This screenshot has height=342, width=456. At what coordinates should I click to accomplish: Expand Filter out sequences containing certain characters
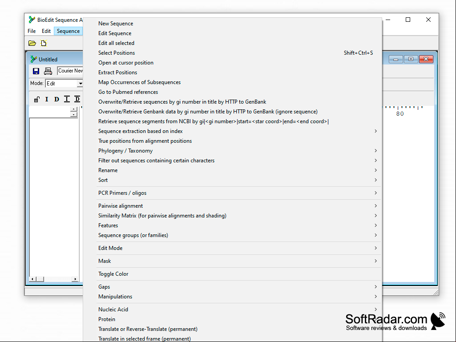click(232, 161)
